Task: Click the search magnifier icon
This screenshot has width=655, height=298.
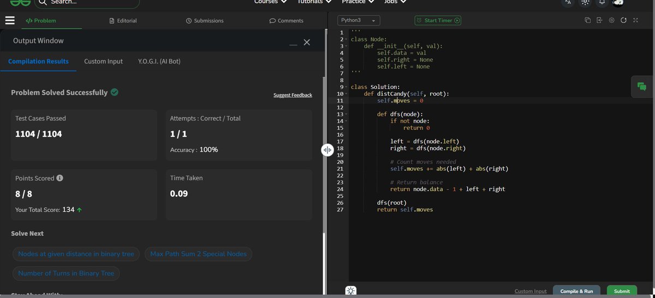Action: [43, 2]
